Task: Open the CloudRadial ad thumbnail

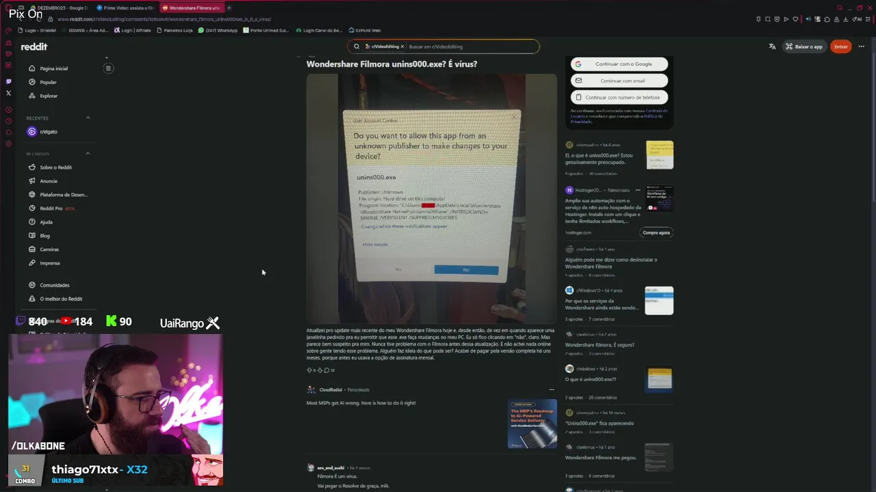Action: pyautogui.click(x=532, y=424)
